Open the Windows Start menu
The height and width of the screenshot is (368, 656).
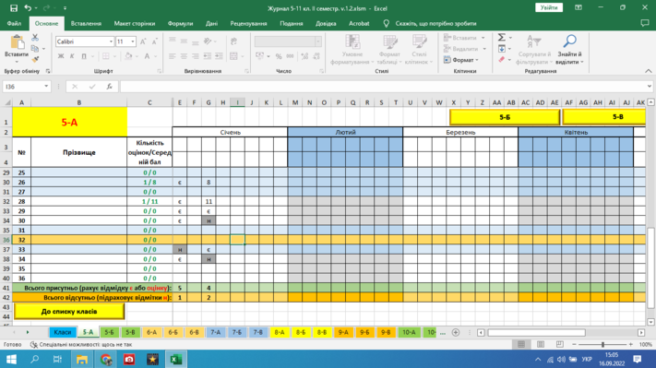(11, 359)
